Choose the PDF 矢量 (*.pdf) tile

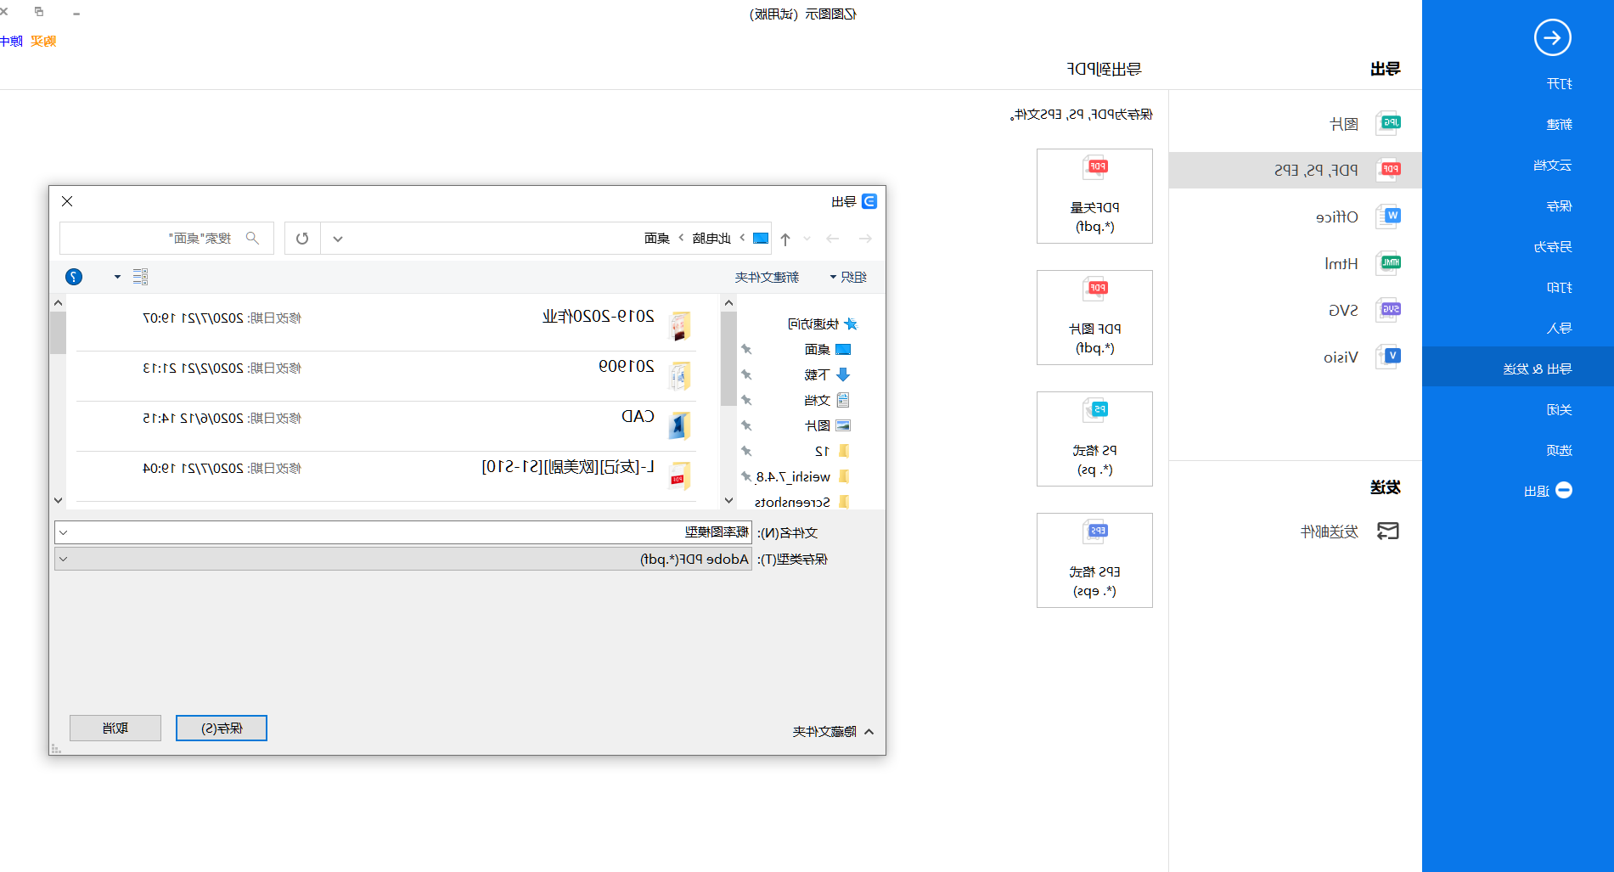[1094, 196]
